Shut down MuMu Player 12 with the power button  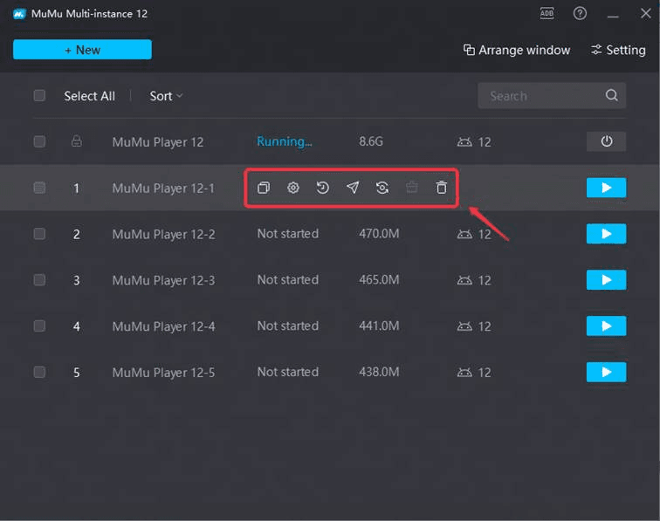(x=606, y=141)
